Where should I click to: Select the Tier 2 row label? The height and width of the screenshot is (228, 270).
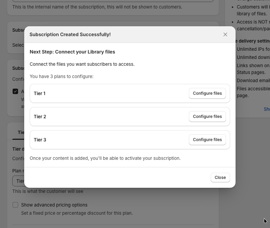tap(40, 117)
